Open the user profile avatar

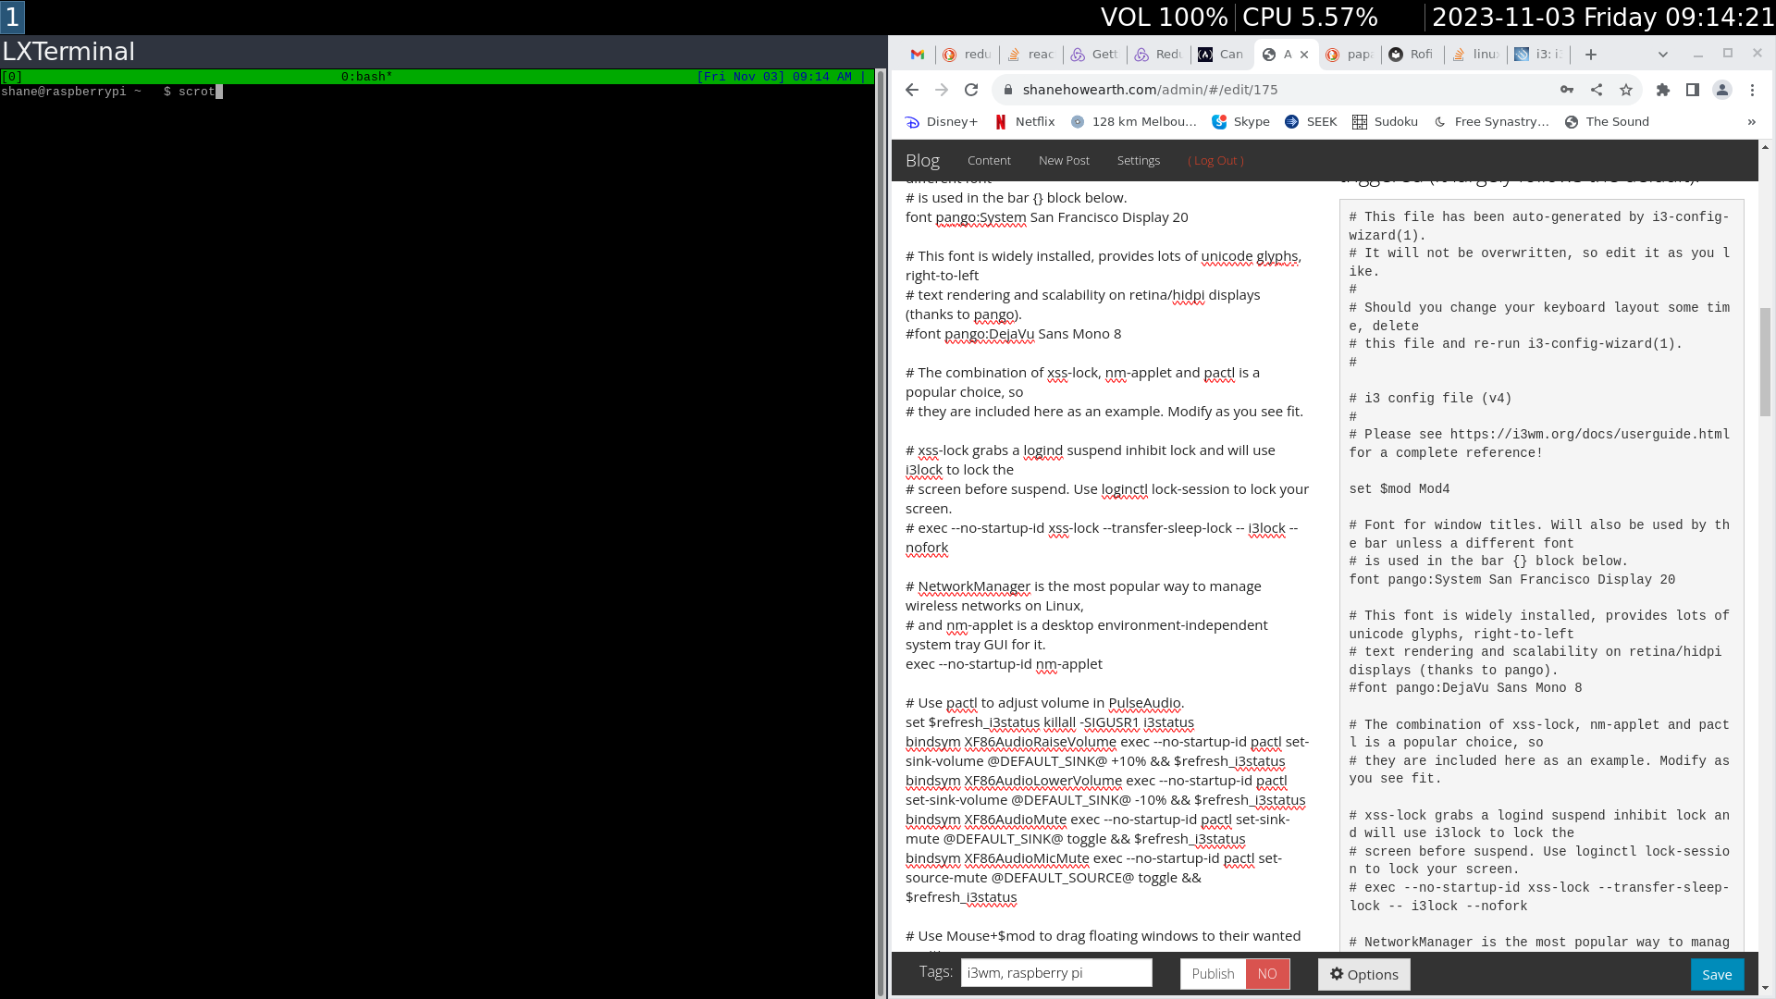click(1722, 90)
